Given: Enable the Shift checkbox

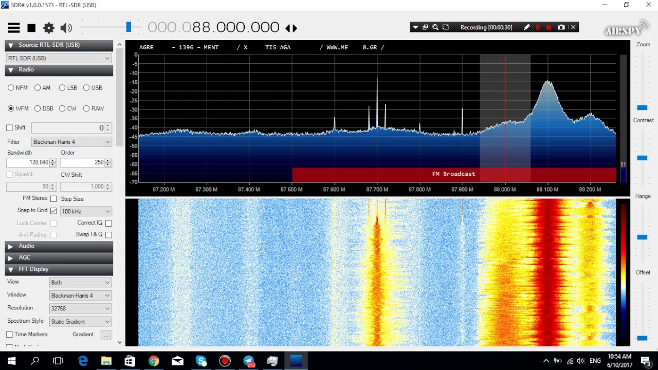Looking at the screenshot, I should pos(9,127).
